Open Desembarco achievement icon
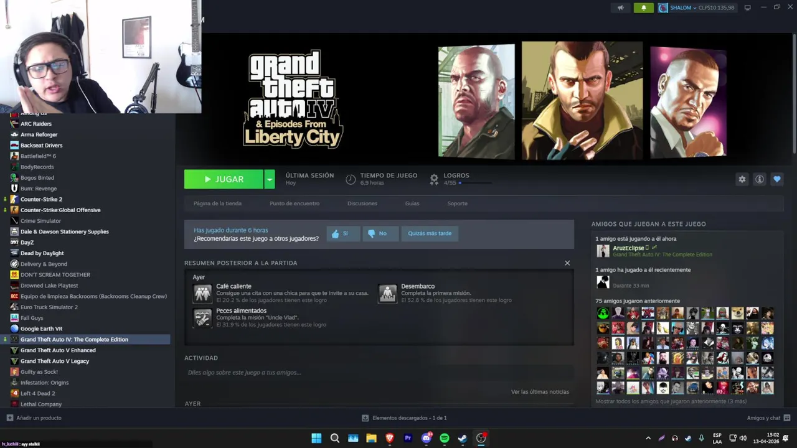Image resolution: width=797 pixels, height=448 pixels. pos(387,293)
